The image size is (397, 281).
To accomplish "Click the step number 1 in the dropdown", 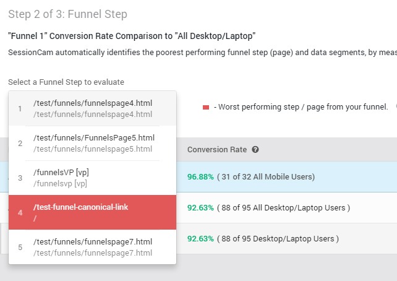I will [x=20, y=109].
